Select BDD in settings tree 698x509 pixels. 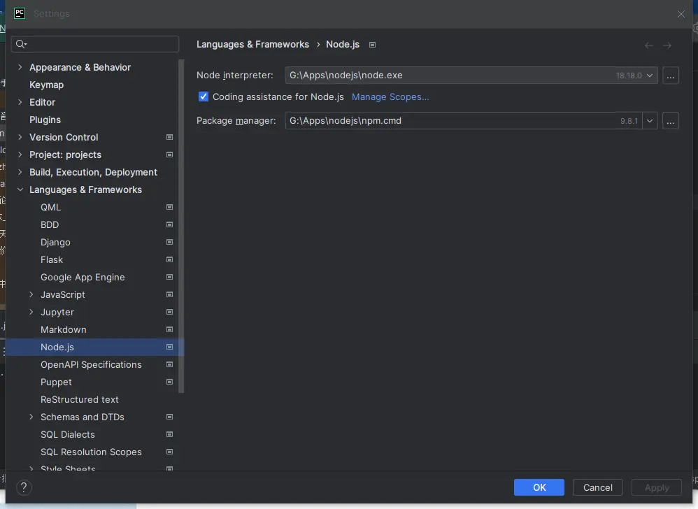pyautogui.click(x=50, y=224)
